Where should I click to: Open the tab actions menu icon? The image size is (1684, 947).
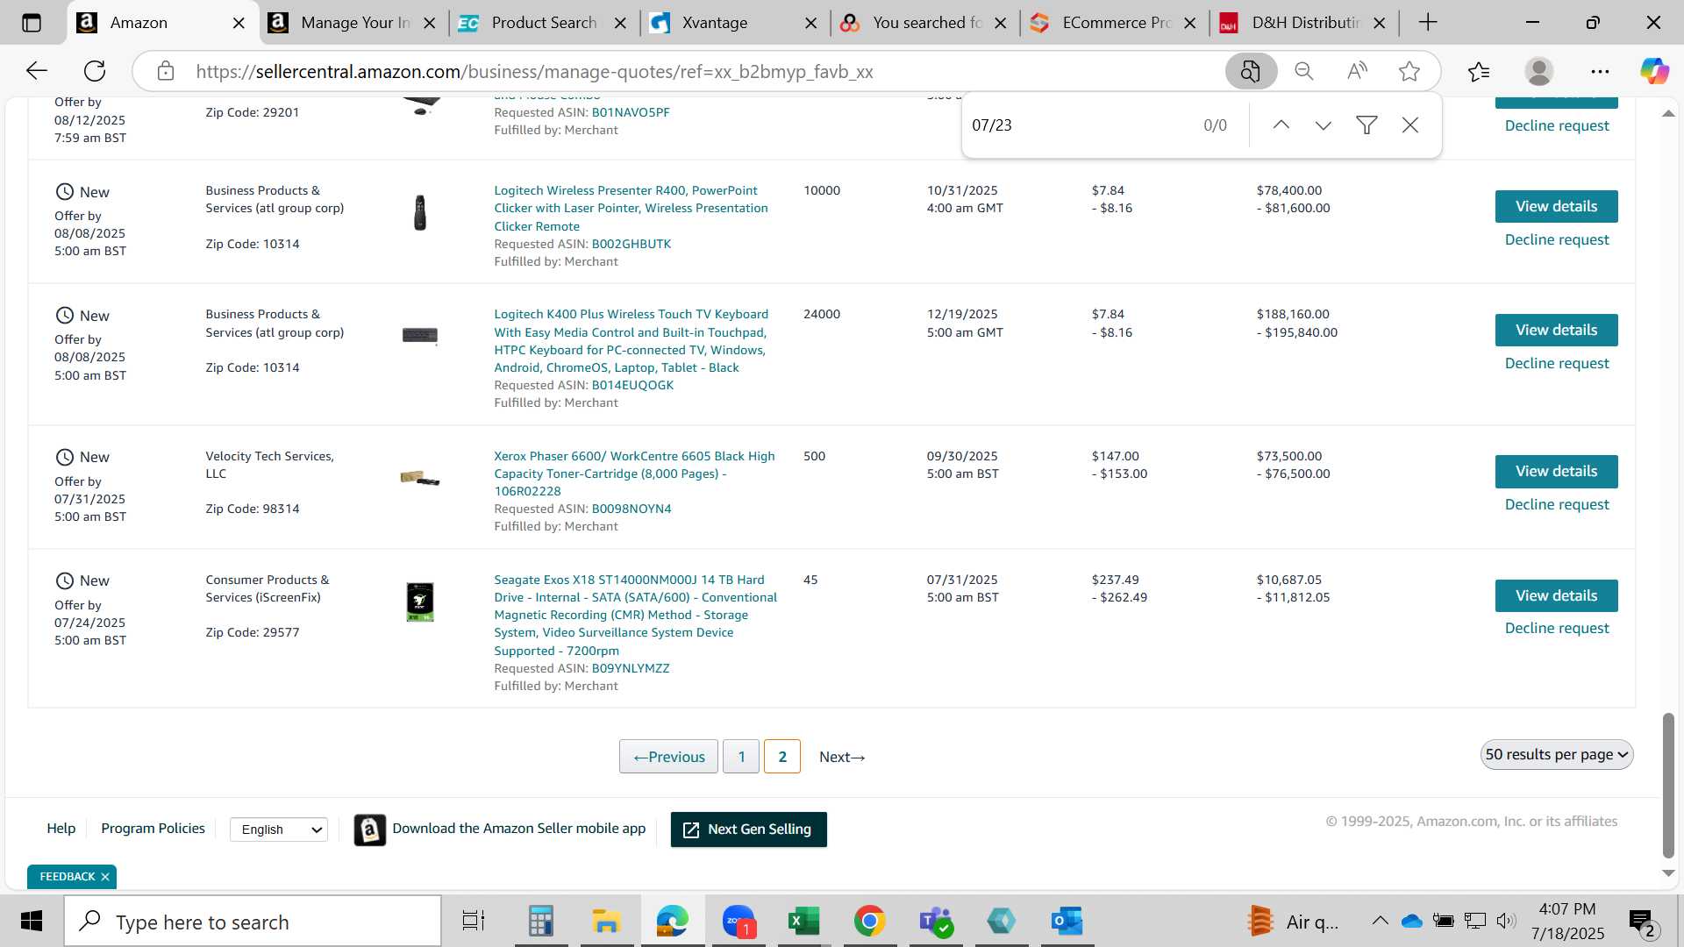[x=32, y=23]
